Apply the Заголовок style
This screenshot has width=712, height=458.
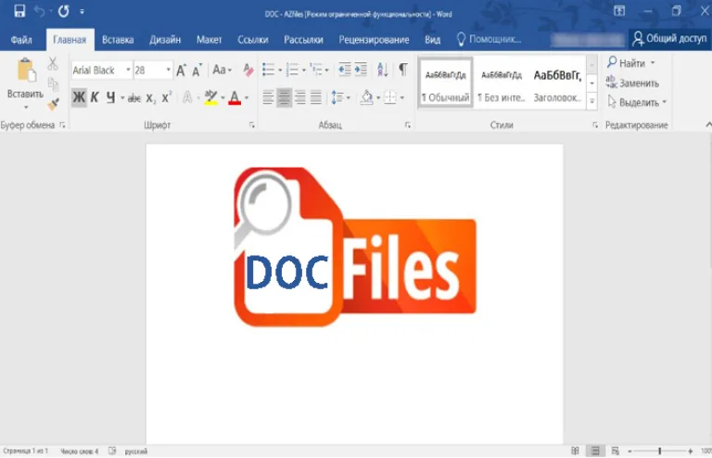coord(557,83)
